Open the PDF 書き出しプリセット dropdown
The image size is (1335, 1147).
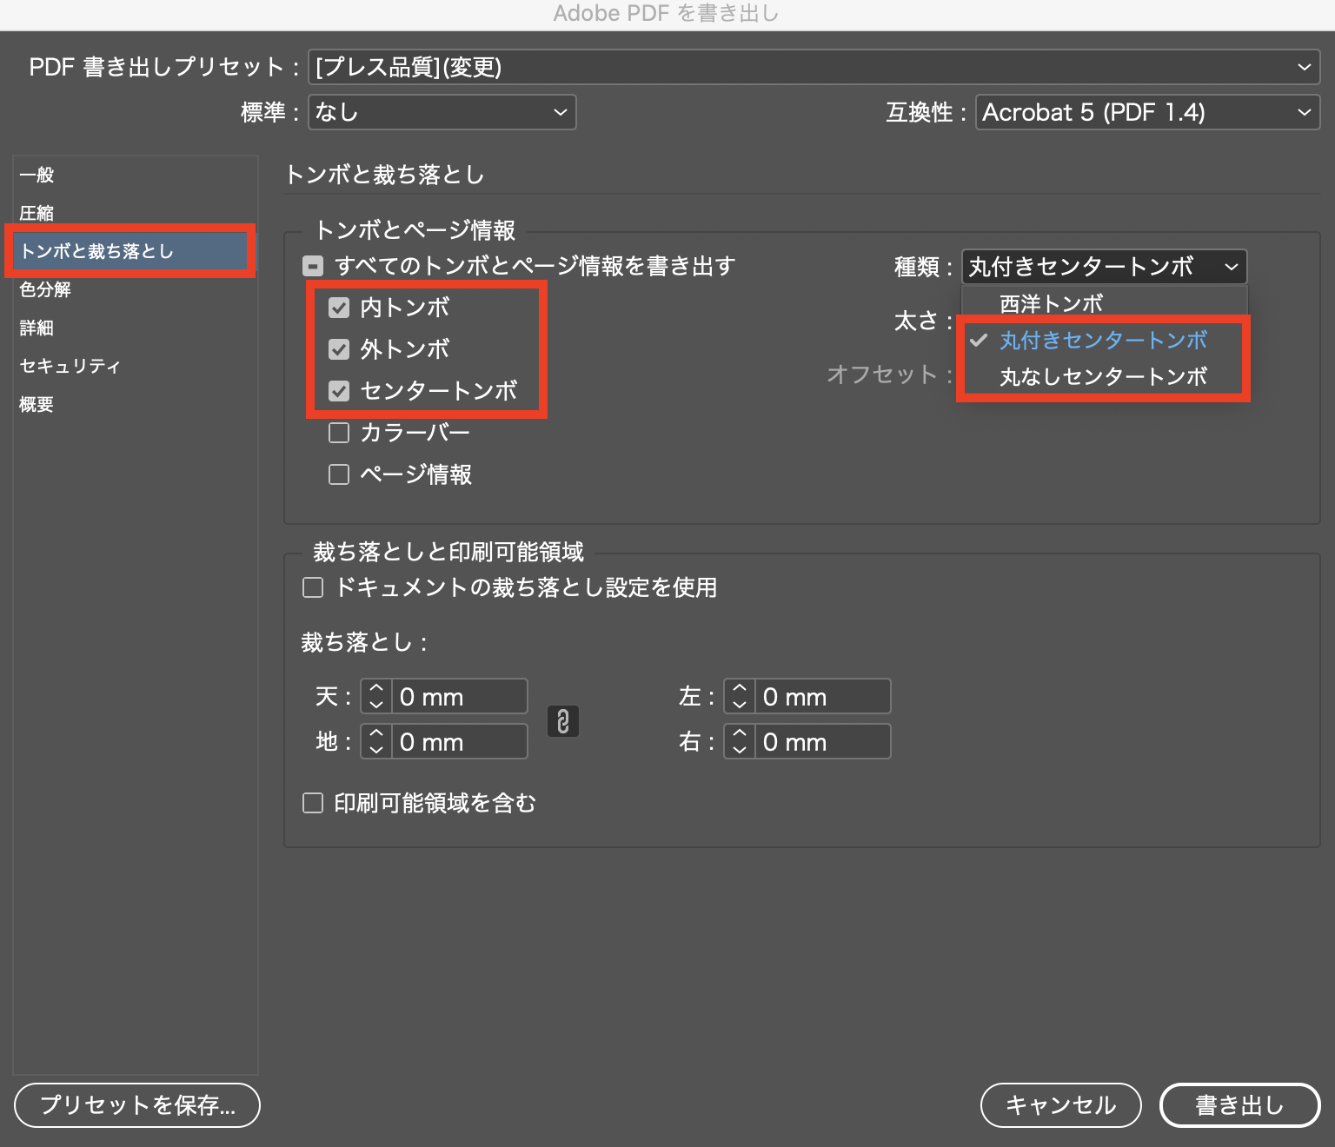pos(814,67)
